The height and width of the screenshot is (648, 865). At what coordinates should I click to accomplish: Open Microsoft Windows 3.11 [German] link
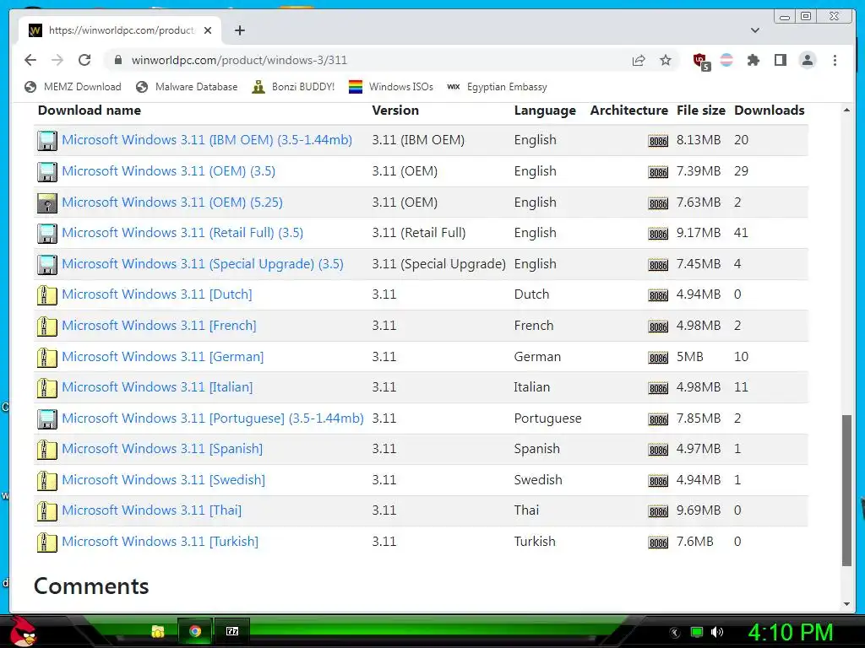163,357
